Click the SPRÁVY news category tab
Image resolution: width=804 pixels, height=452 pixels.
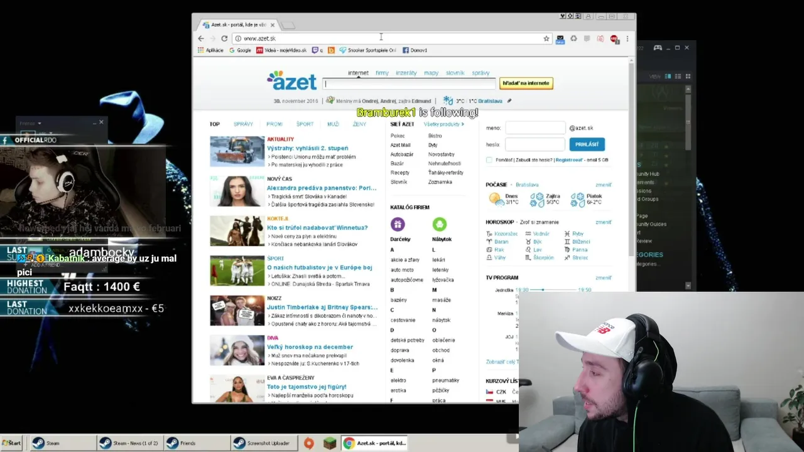243,124
